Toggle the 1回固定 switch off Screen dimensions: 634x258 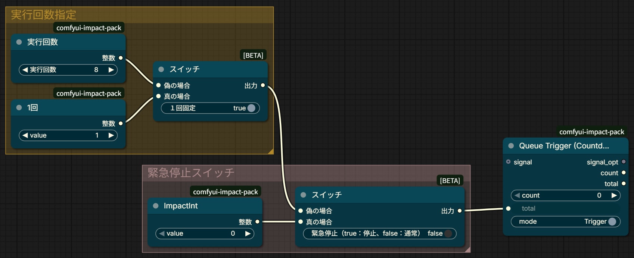click(x=251, y=108)
